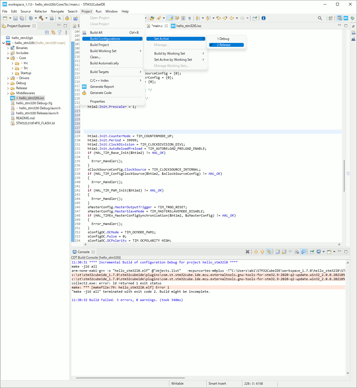Open Properties in Project menu
This screenshot has width=357, height=388.
[x=112, y=101]
